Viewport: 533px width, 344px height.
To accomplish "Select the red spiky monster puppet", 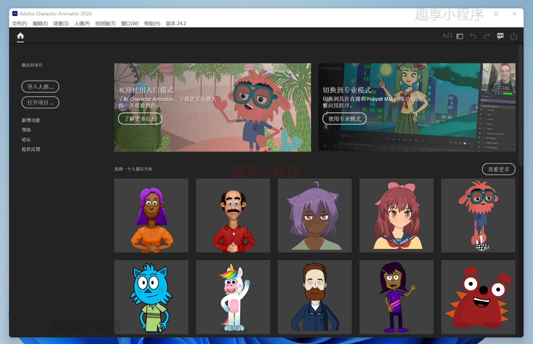I will pyautogui.click(x=478, y=297).
